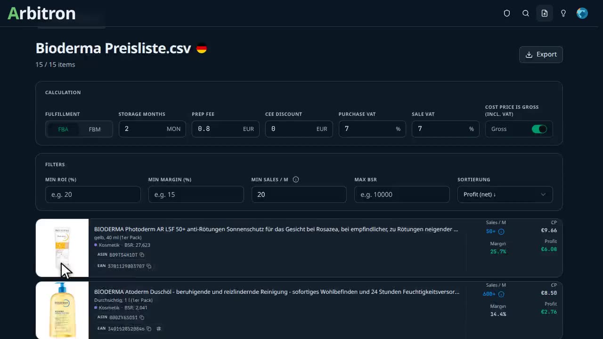Open the Sortierung dropdown

point(505,194)
